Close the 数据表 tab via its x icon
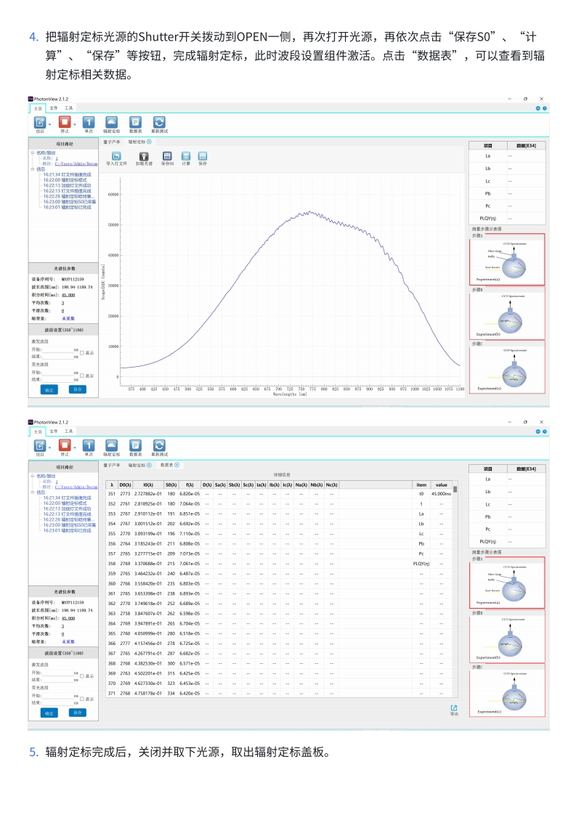This screenshot has height=815, width=576. pos(177,465)
